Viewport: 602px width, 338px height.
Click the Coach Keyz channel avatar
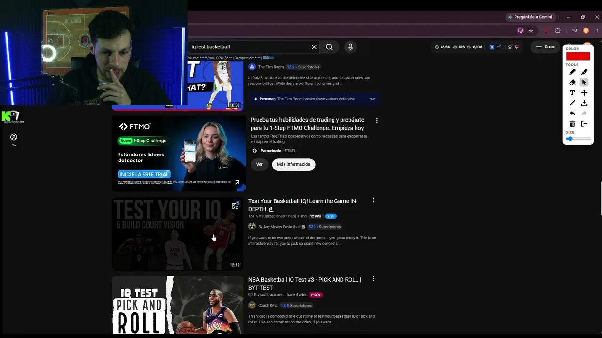coord(252,305)
